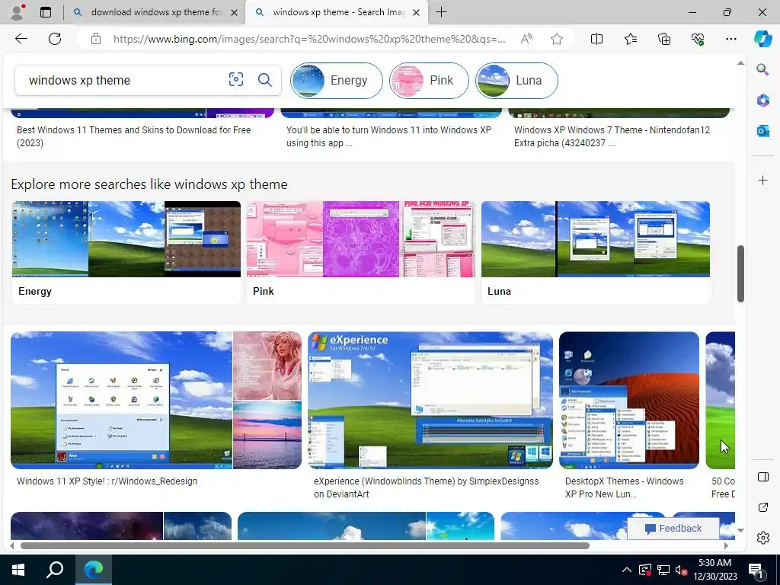The image size is (780, 585).
Task: Open 'Best Windows 11 Themes and Skins' link
Action: (134, 136)
